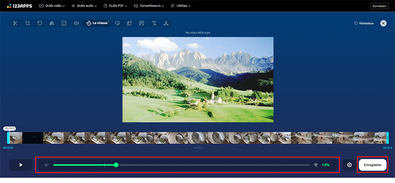
Task: Select the add text tool
Action: click(154, 23)
